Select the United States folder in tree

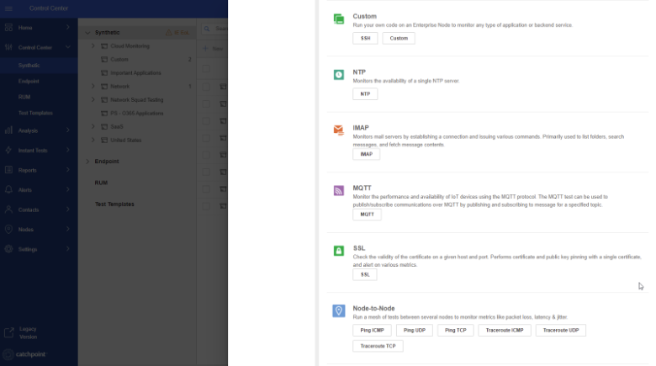point(126,140)
